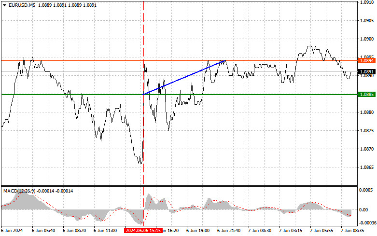
Task: Click the MACD 0.0005 scale value
Action: tap(366, 190)
